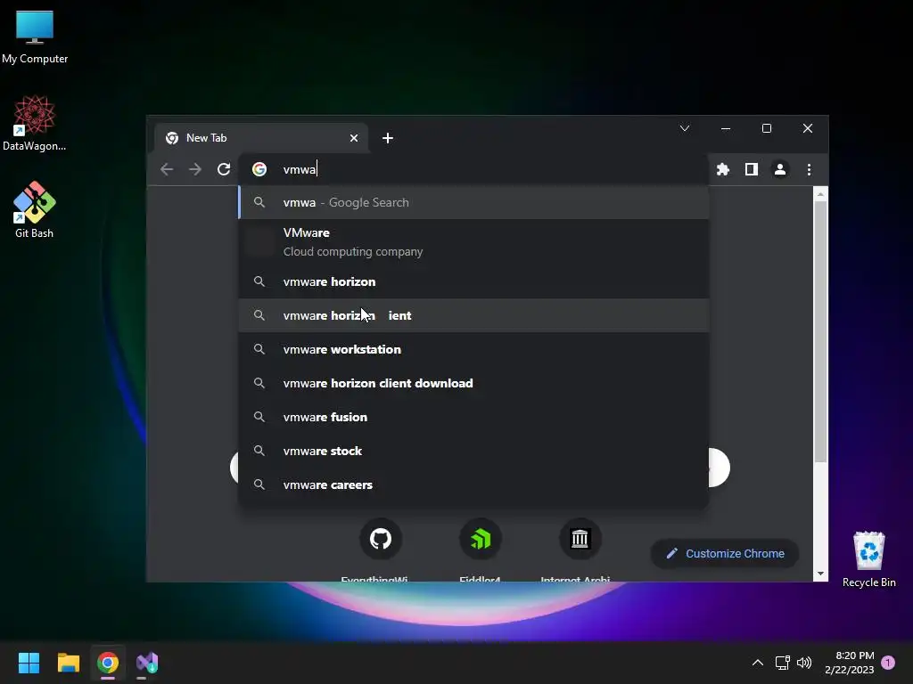Expand the tab search chevron
The height and width of the screenshot is (684, 913).
click(685, 128)
